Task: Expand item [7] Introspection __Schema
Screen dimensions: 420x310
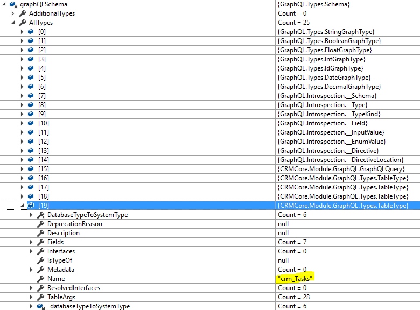Action: point(22,96)
